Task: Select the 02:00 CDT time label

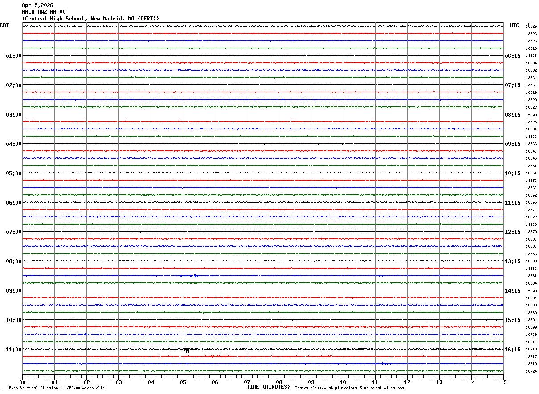Action: 14,85
